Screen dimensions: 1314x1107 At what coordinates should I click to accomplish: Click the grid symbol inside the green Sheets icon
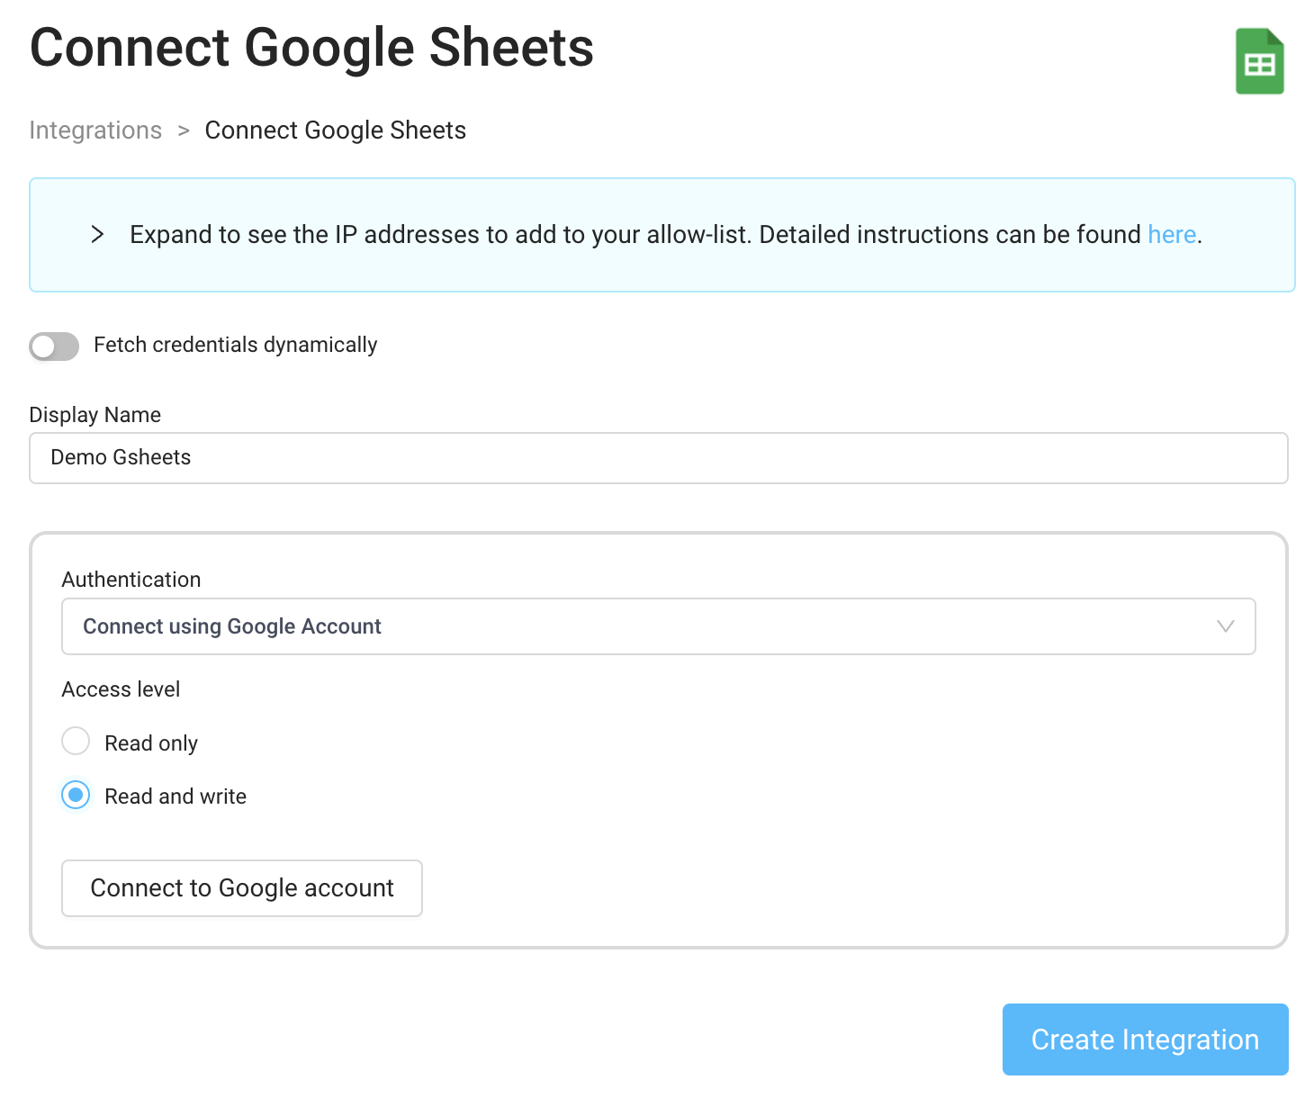1259,65
